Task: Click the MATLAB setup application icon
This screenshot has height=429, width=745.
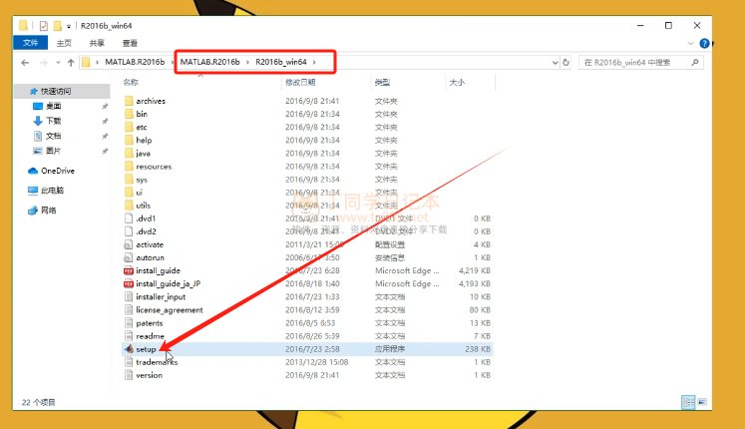Action: [x=128, y=350]
